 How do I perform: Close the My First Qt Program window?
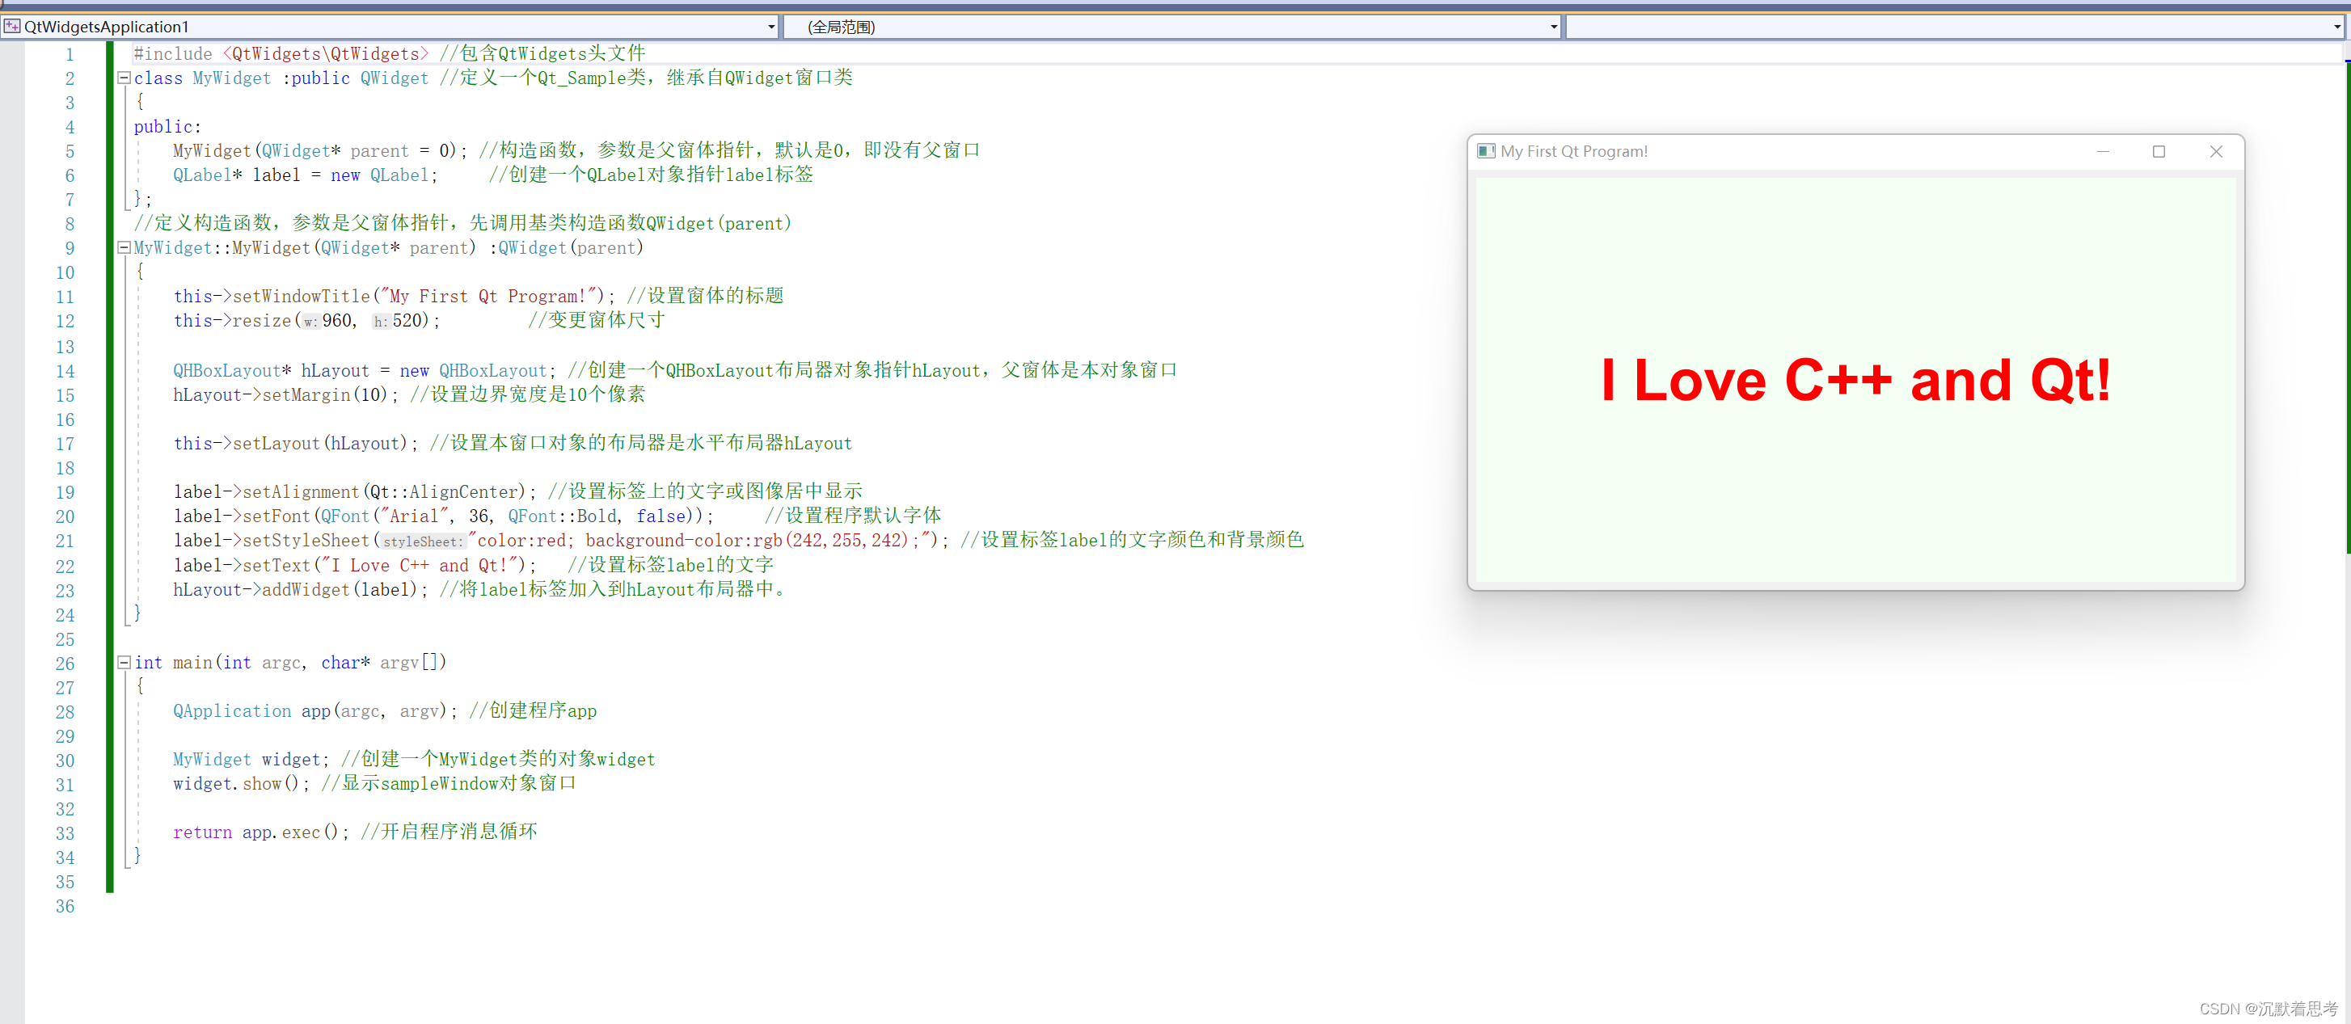click(2216, 151)
